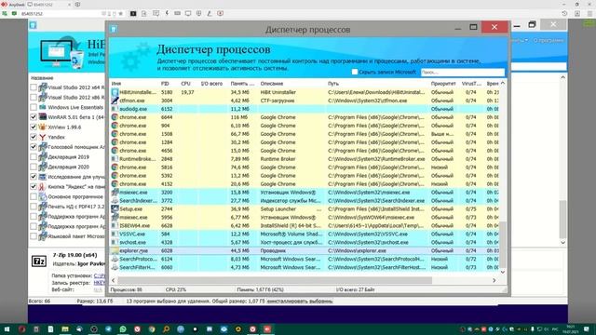This screenshot has width=596, height=335.
Task: Click the process list vertical scrollbar thumb
Action: click(503, 244)
